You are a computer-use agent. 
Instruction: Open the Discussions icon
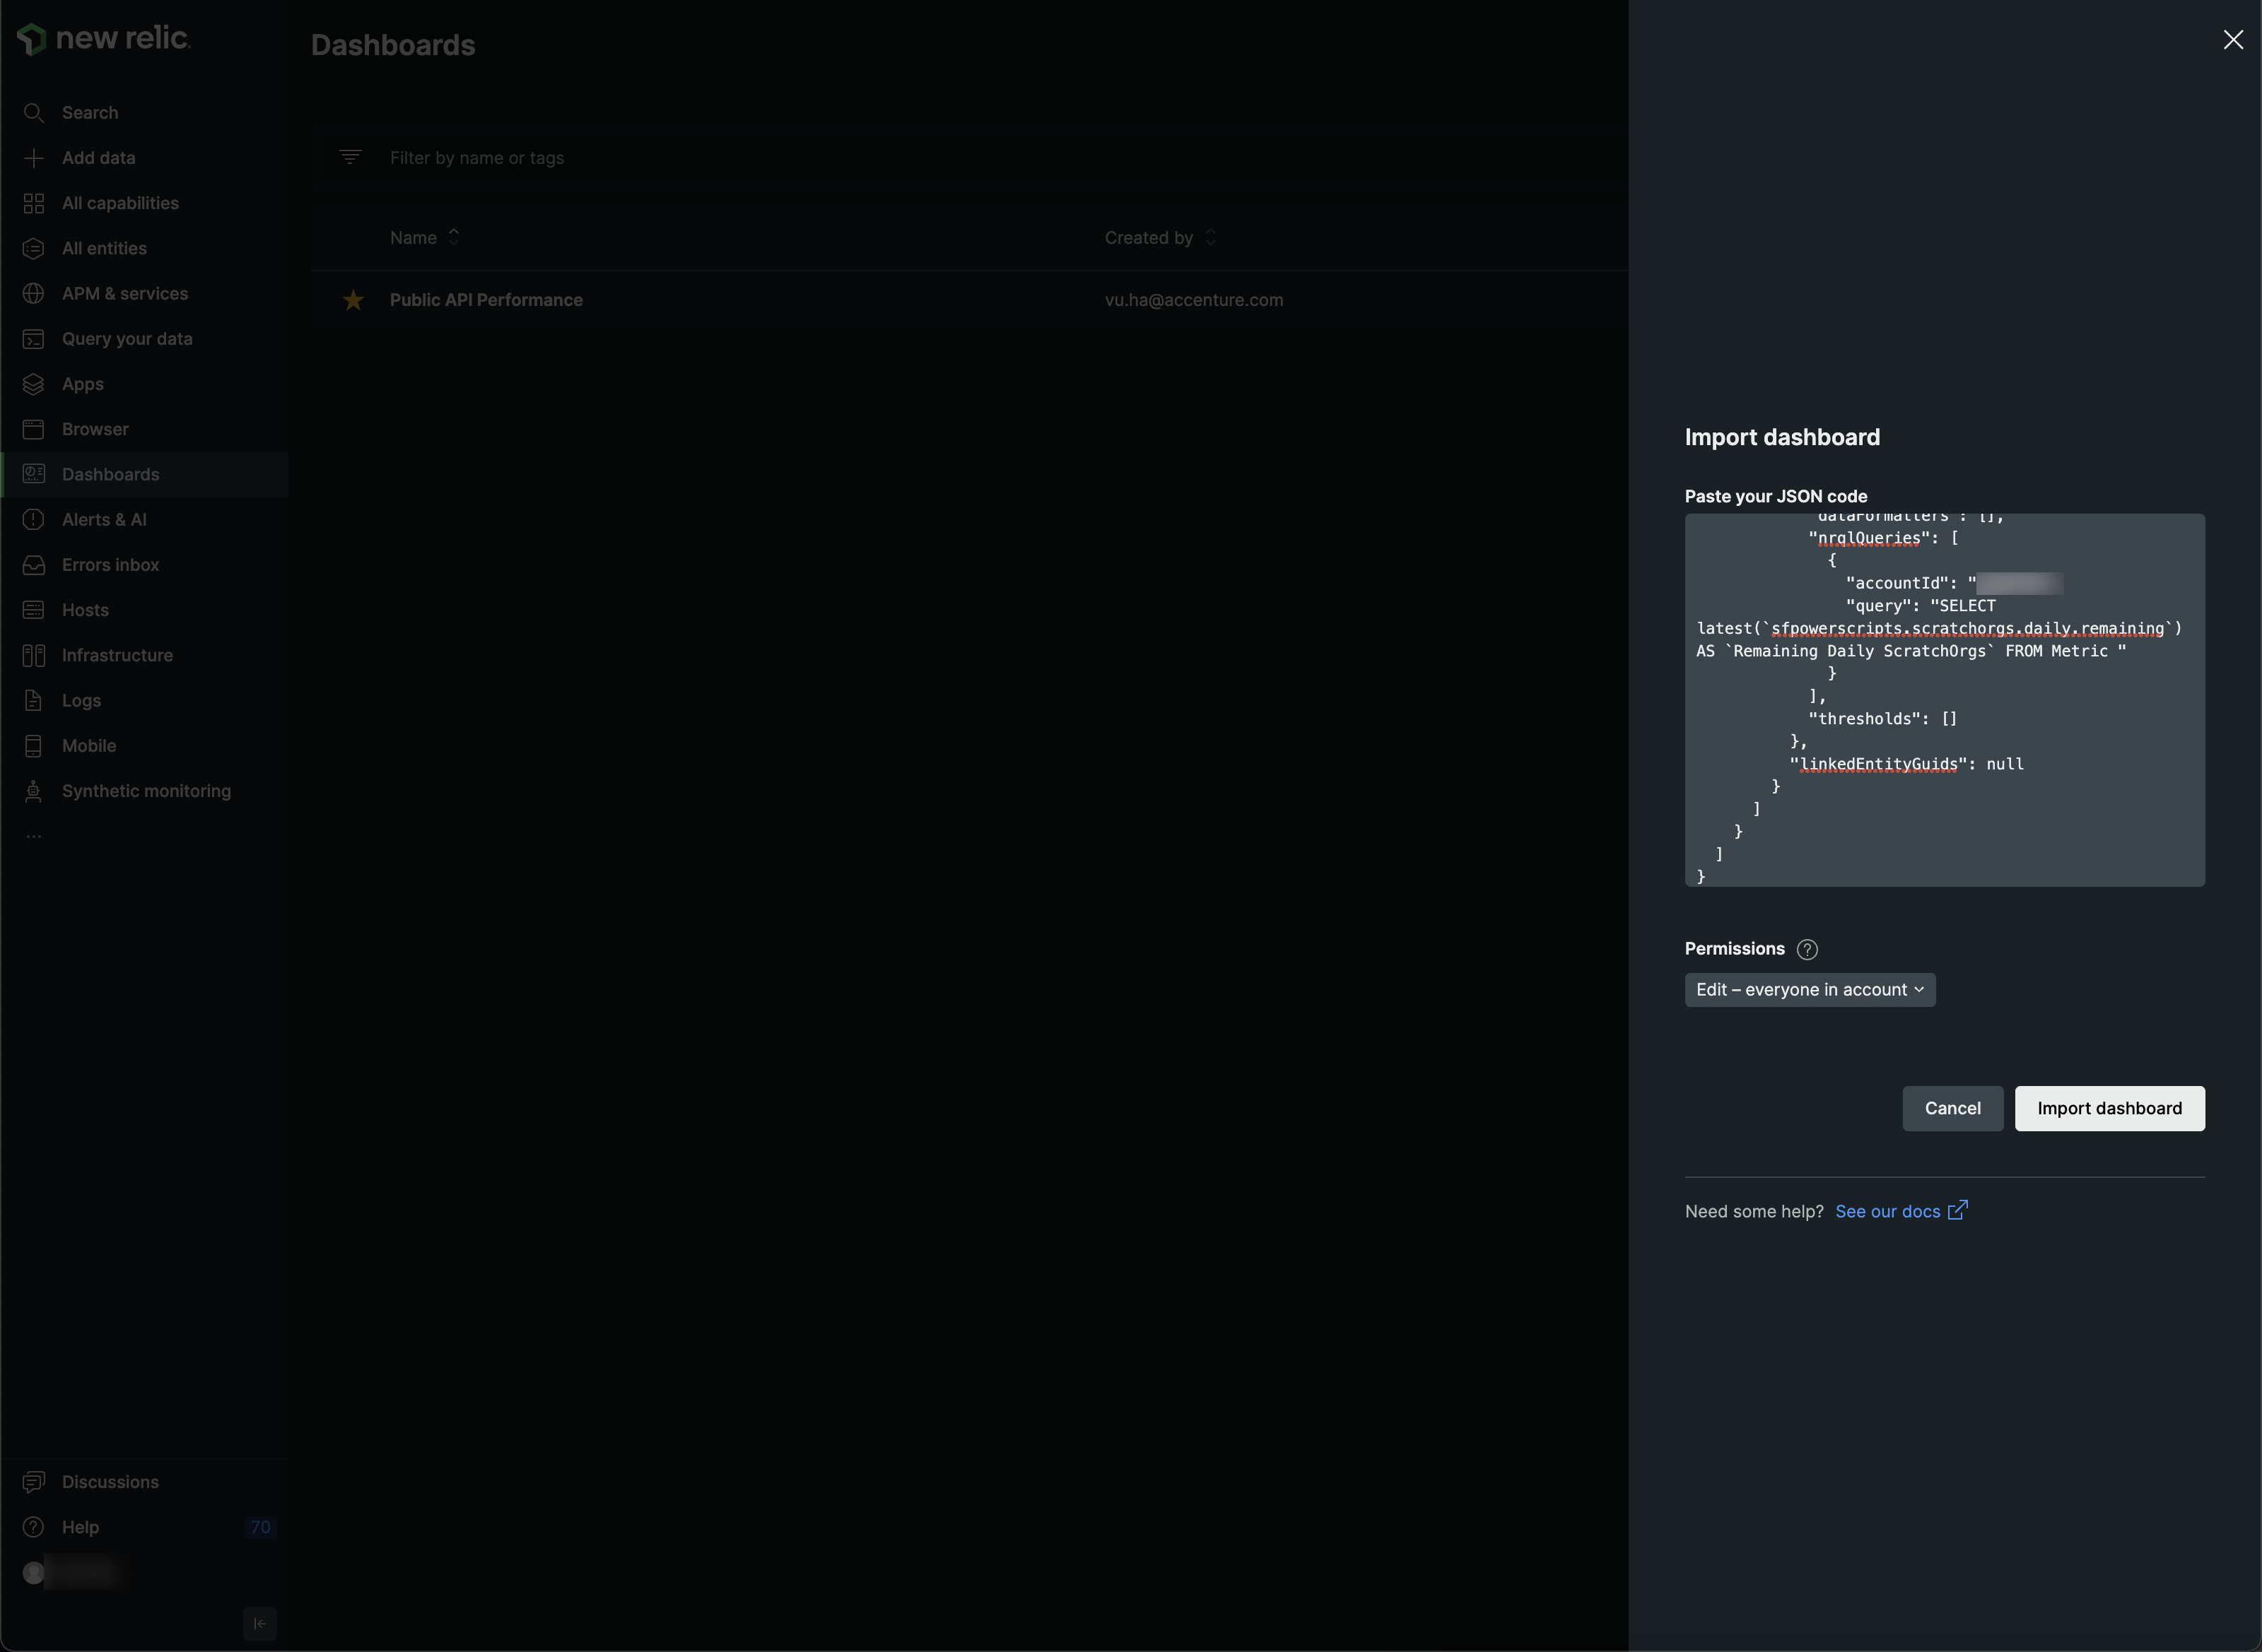point(33,1482)
